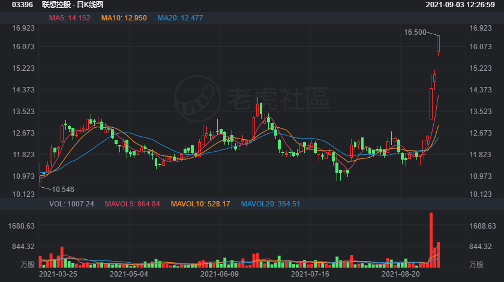Click the MAVOL20: 354.51 label
This screenshot has height=282, width=504.
coord(271,204)
